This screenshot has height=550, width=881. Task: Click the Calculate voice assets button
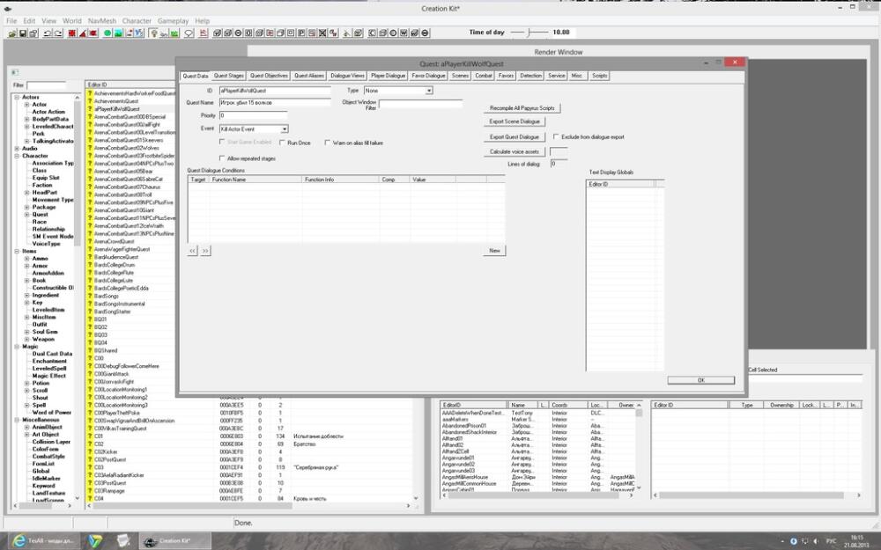point(515,151)
